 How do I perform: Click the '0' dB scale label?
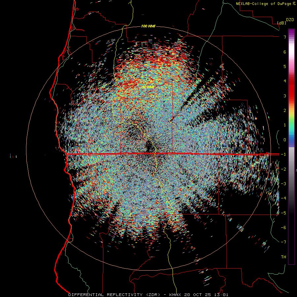(x=285, y=140)
